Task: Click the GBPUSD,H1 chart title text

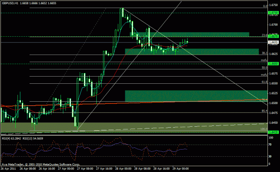Action: click(10, 3)
